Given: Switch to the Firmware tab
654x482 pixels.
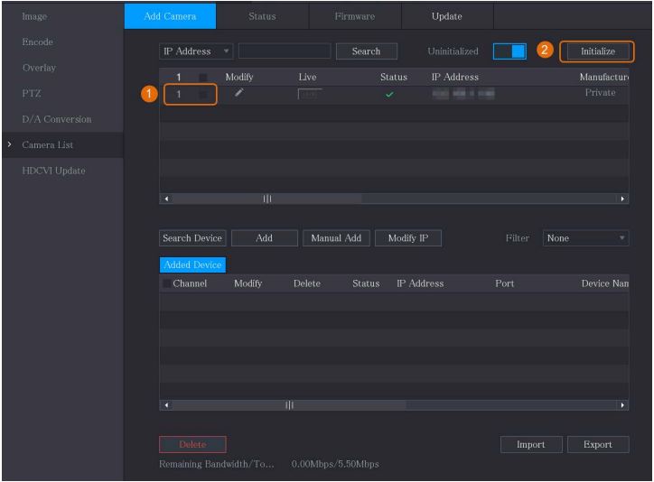Looking at the screenshot, I should pyautogui.click(x=355, y=16).
